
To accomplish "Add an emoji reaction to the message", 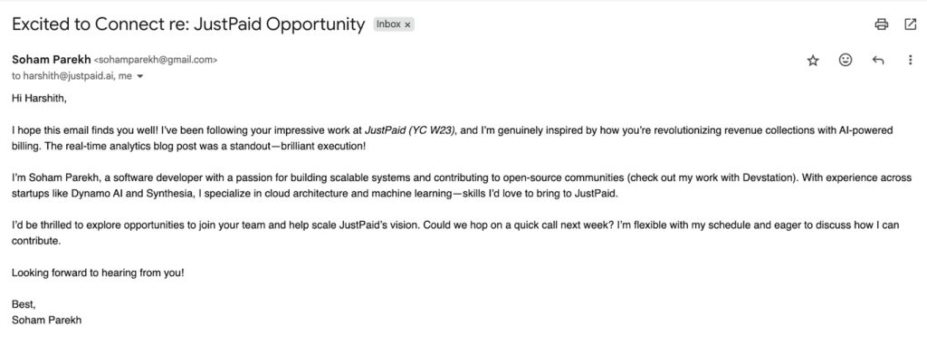I will coord(846,60).
